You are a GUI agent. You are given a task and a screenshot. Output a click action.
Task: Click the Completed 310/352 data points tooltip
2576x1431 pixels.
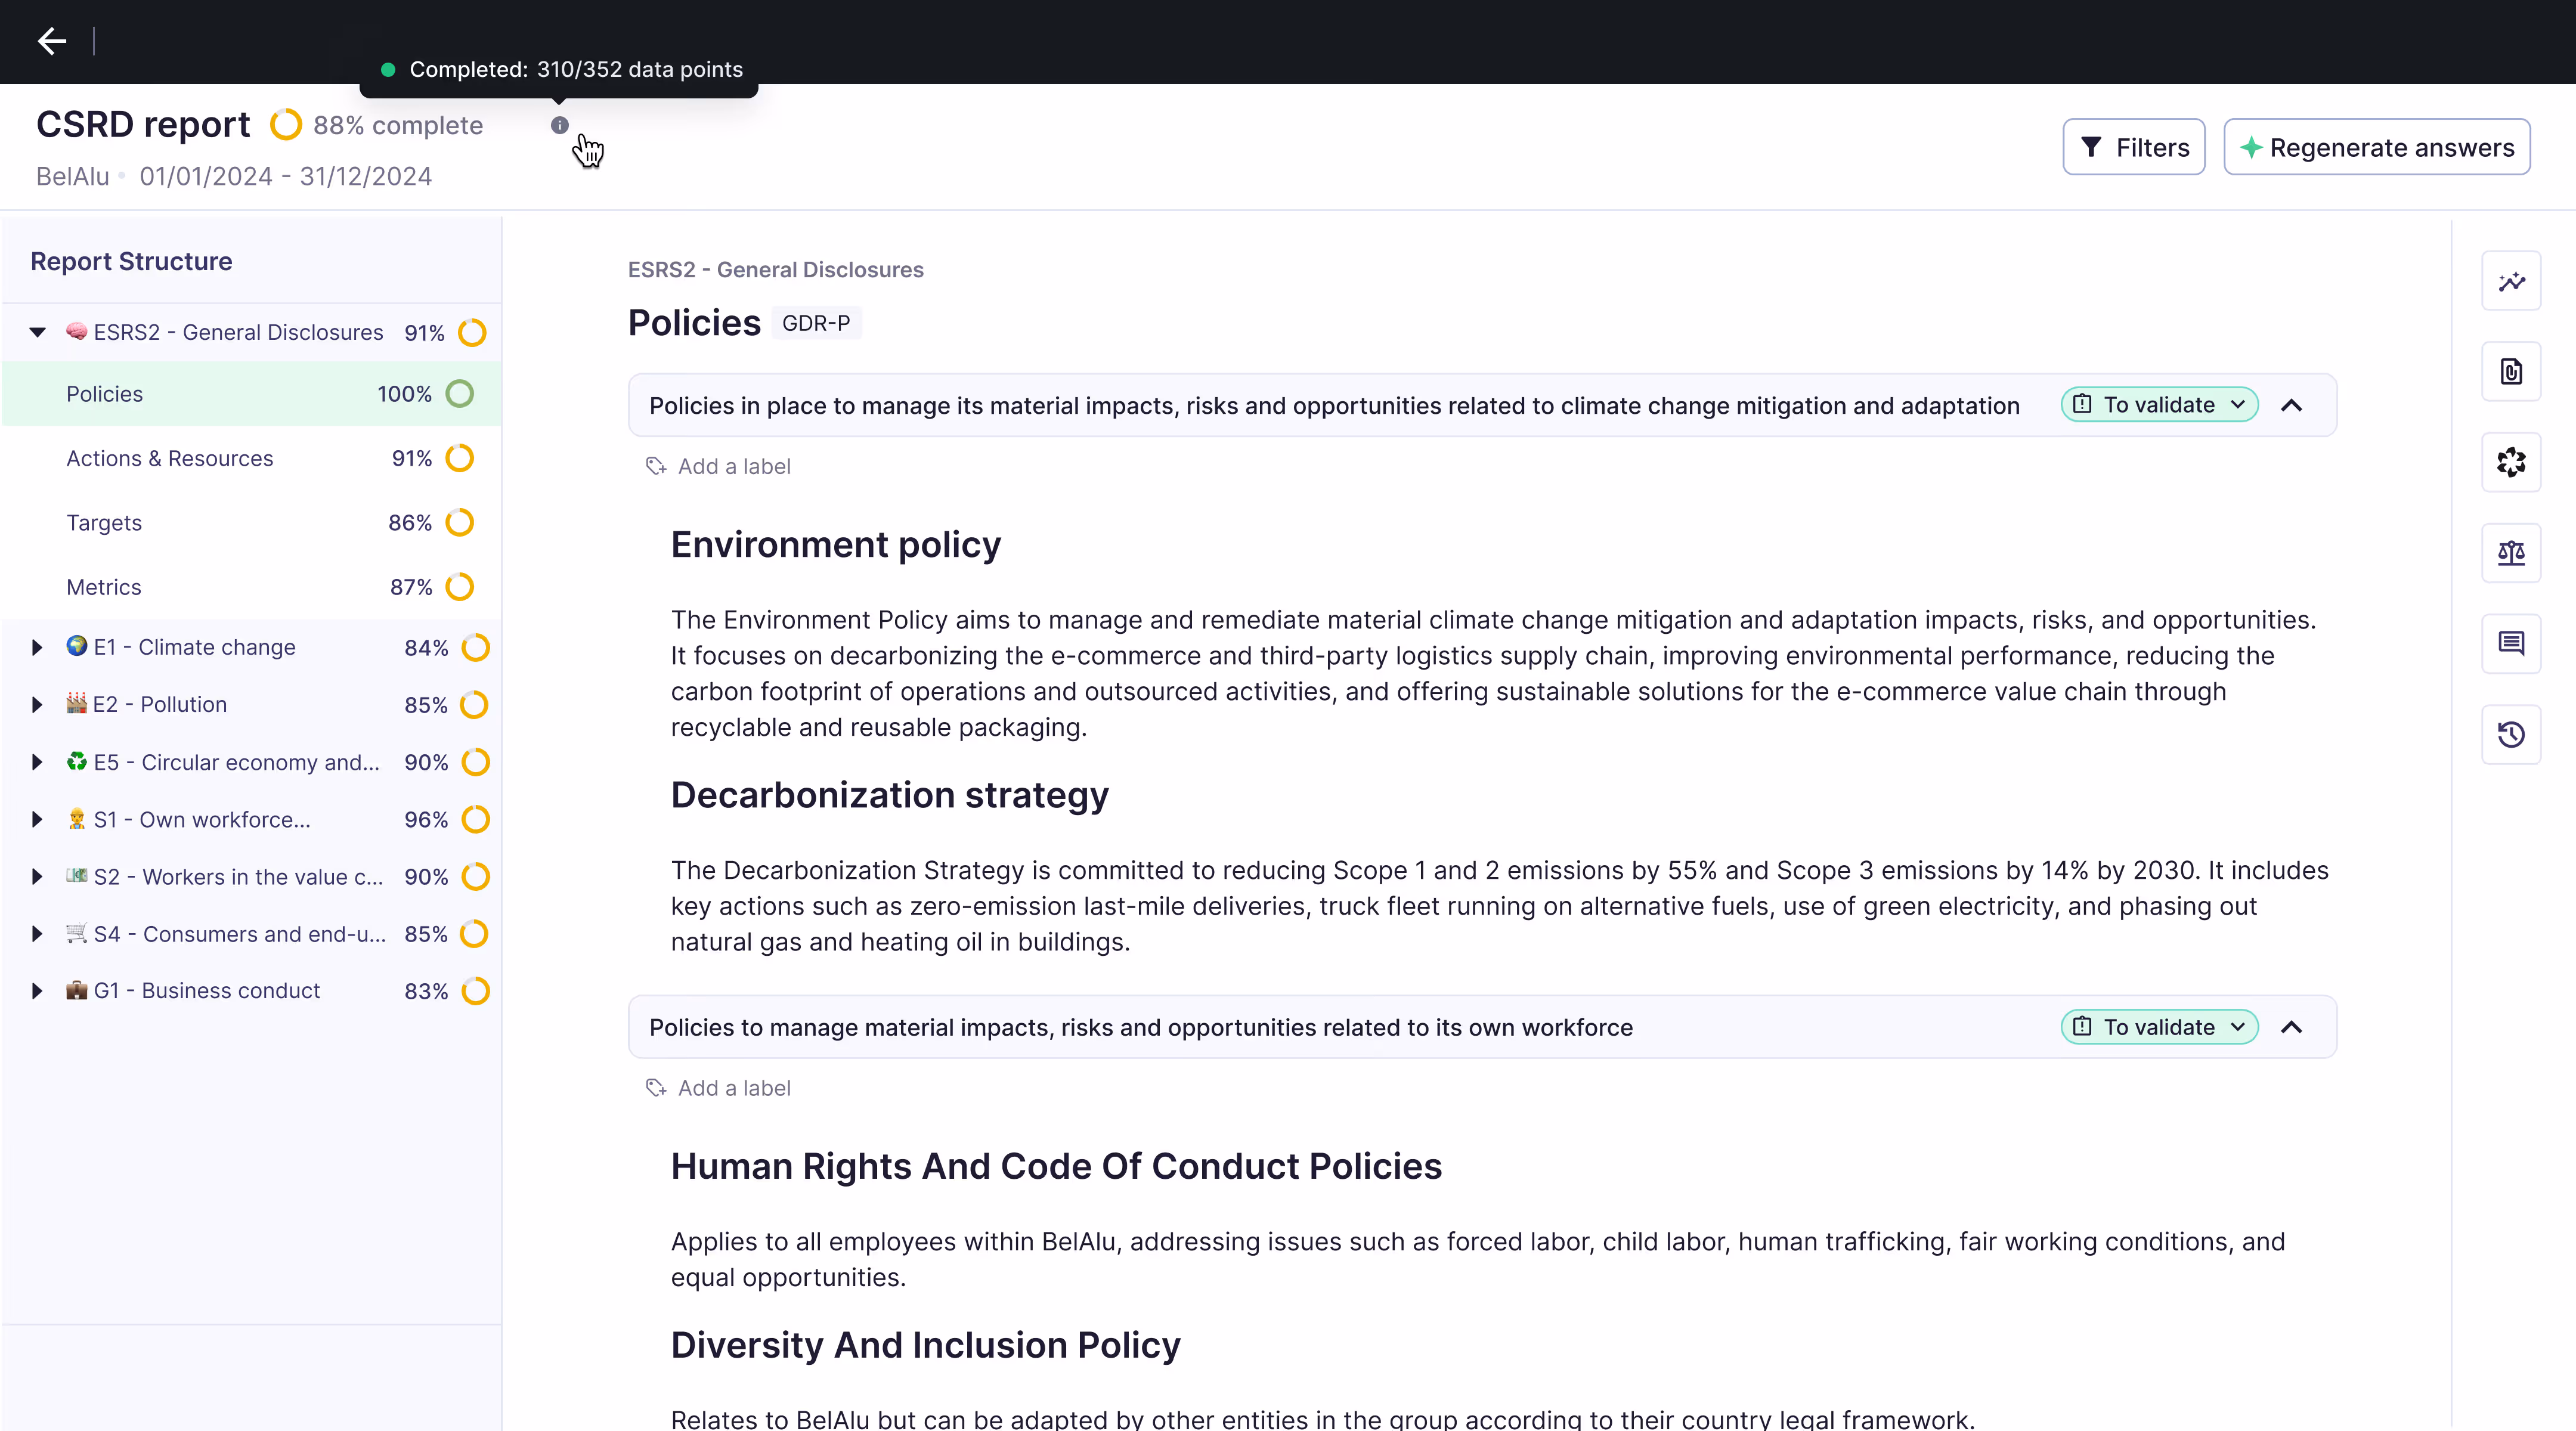[x=559, y=69]
